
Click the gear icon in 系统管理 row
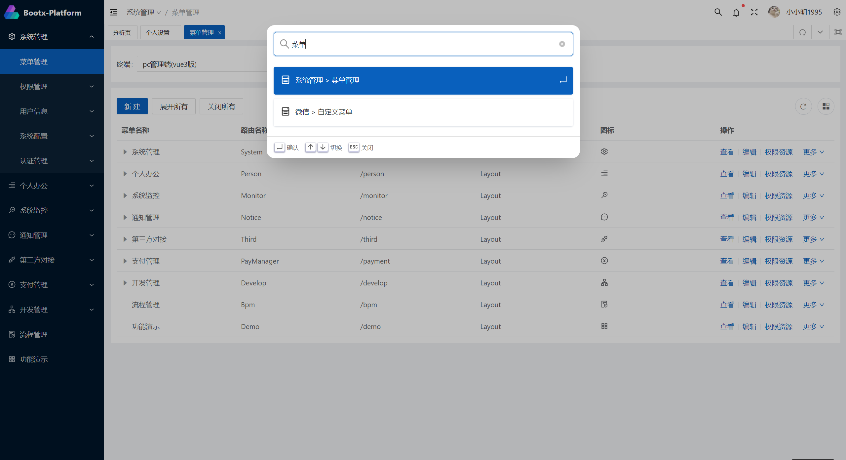click(604, 151)
